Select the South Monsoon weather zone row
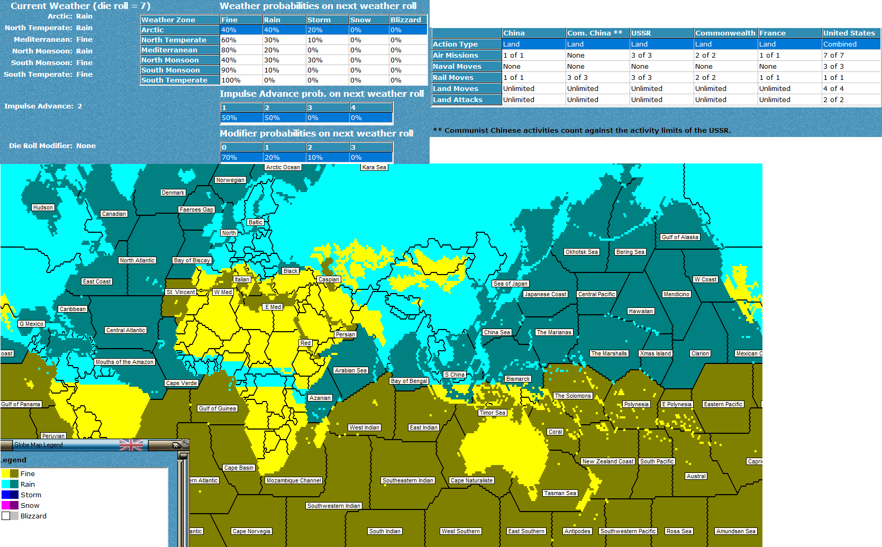The width and height of the screenshot is (882, 547). coord(284,70)
